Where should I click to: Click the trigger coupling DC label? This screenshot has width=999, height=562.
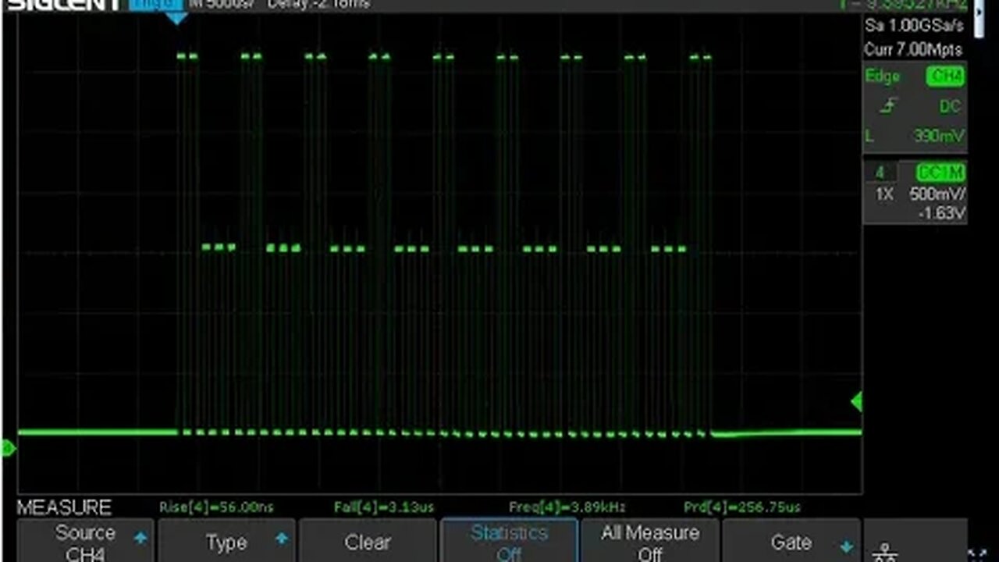(949, 106)
